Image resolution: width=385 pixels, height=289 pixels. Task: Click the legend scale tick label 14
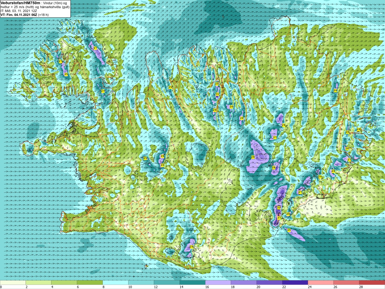[x=182, y=287]
